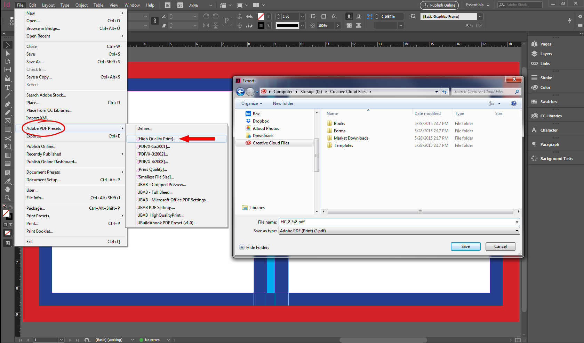Choose High Quality Print preset
584x343 pixels.
point(176,139)
